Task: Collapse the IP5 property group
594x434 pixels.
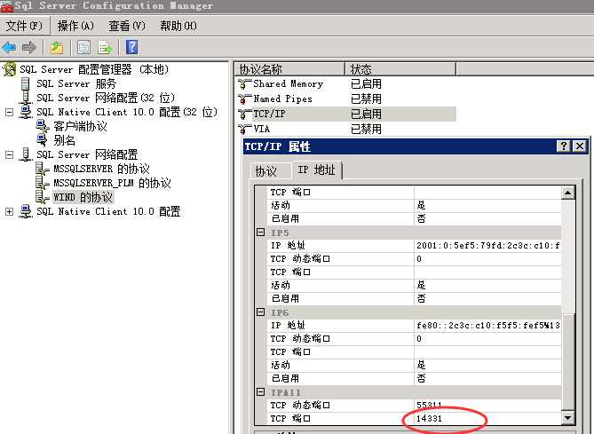Action: coord(261,232)
